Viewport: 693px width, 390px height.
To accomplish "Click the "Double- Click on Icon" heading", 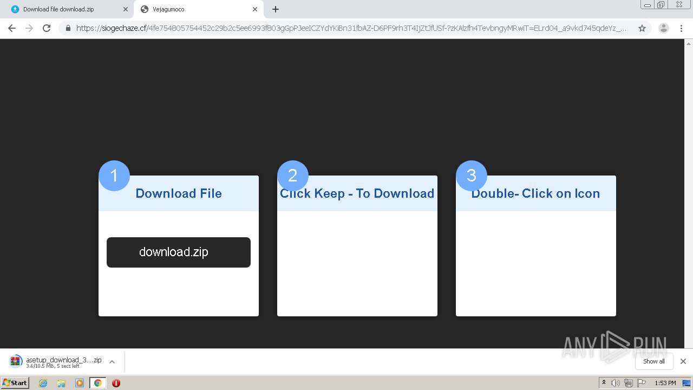I will point(535,193).
